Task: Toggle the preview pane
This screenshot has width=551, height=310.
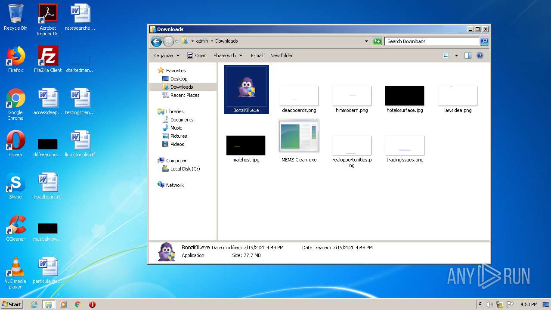Action: coord(468,56)
